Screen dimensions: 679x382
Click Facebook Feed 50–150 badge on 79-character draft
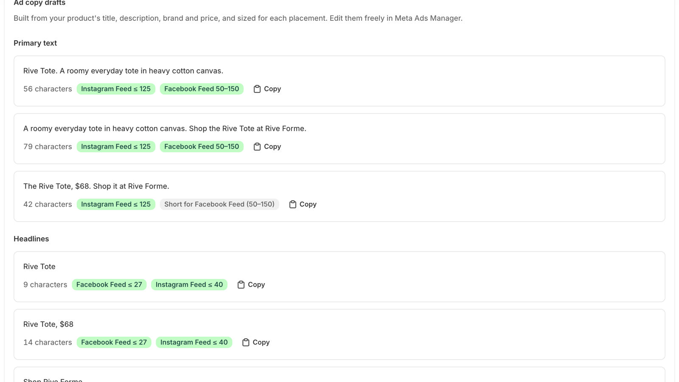tap(202, 146)
